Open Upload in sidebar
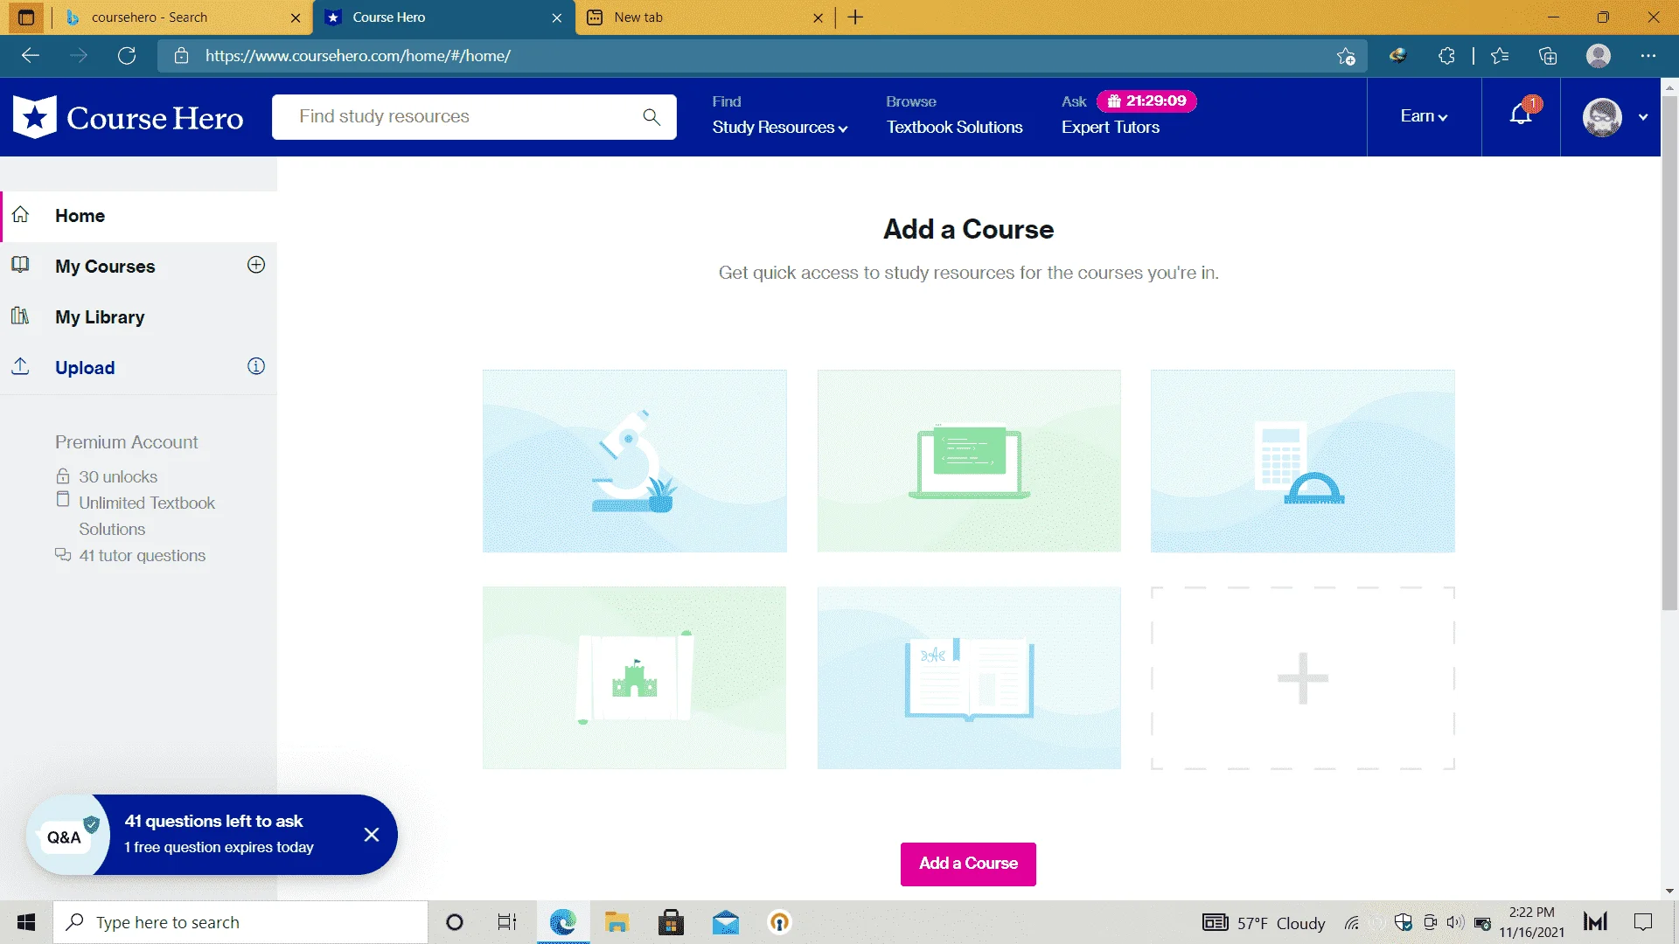1679x944 pixels. [85, 368]
